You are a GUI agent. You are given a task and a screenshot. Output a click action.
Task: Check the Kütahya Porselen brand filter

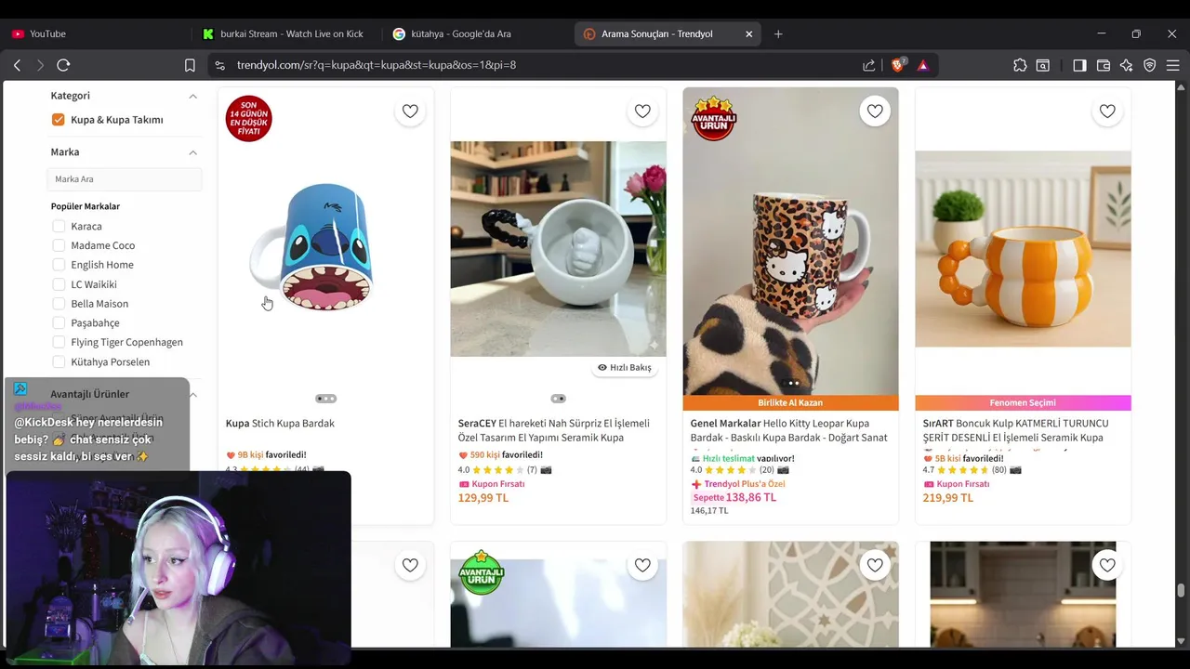click(59, 361)
